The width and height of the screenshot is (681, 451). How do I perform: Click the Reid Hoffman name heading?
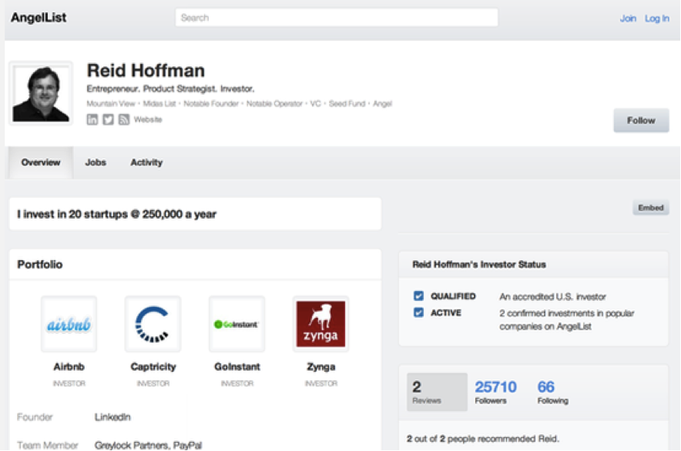146,70
